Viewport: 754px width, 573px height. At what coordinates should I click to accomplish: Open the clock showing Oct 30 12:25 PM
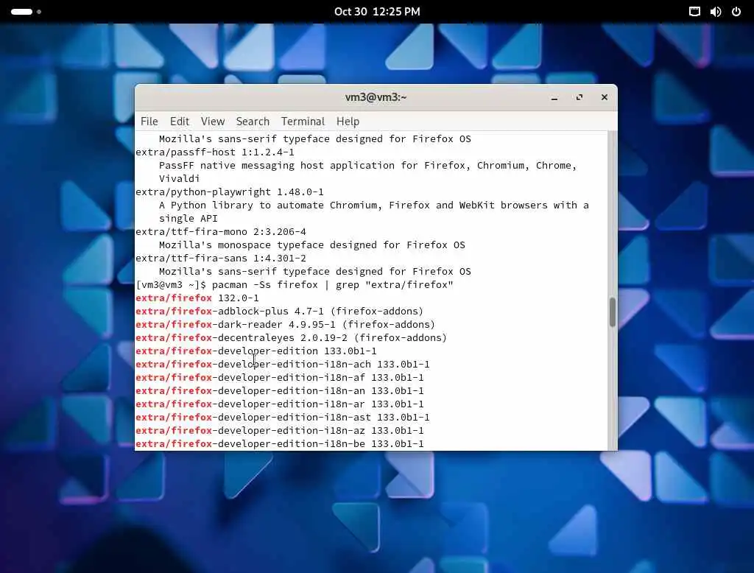click(377, 12)
